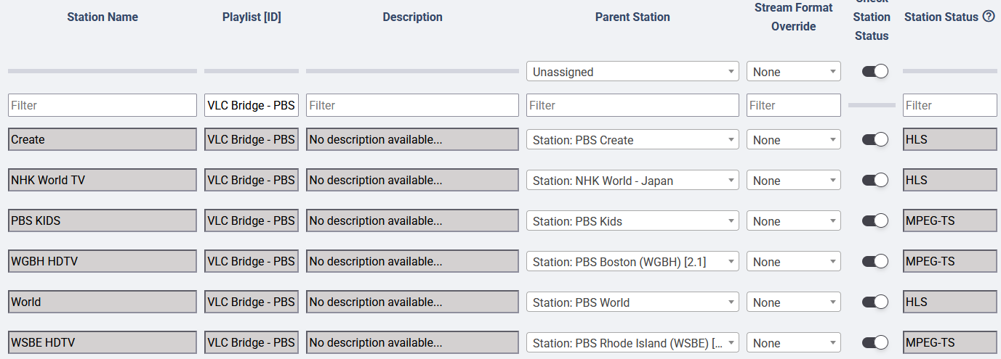Toggle the bulk Check Station Status switch
1001x359 pixels.
coord(875,71)
